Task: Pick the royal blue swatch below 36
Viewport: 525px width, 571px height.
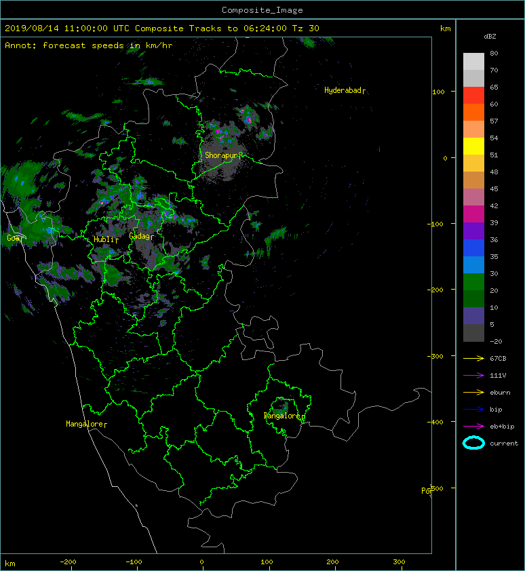Action: tap(473, 248)
